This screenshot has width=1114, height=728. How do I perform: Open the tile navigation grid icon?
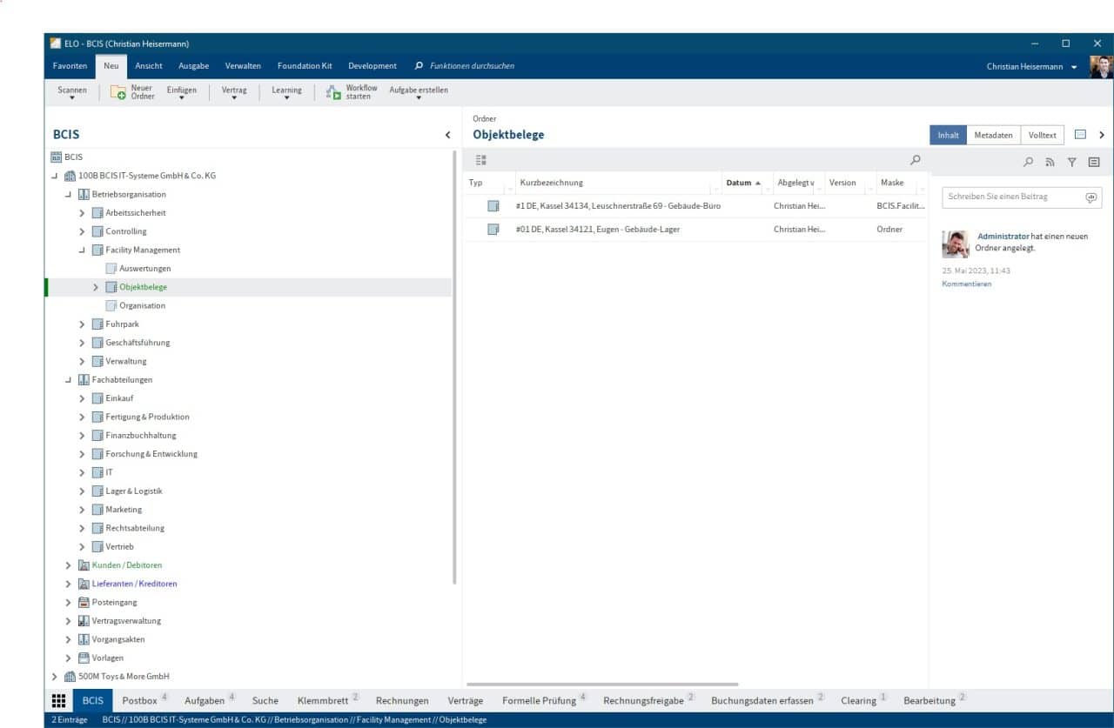pos(58,700)
